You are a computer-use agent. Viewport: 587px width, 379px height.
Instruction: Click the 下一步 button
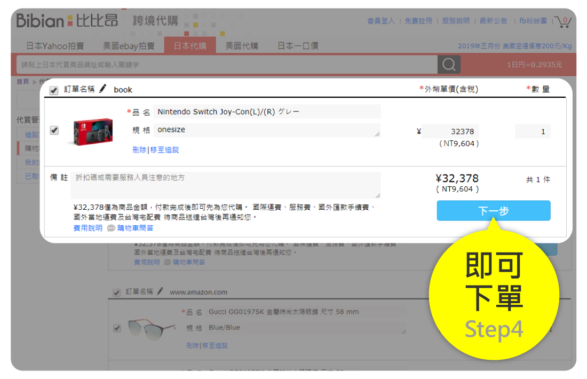pyautogui.click(x=494, y=210)
